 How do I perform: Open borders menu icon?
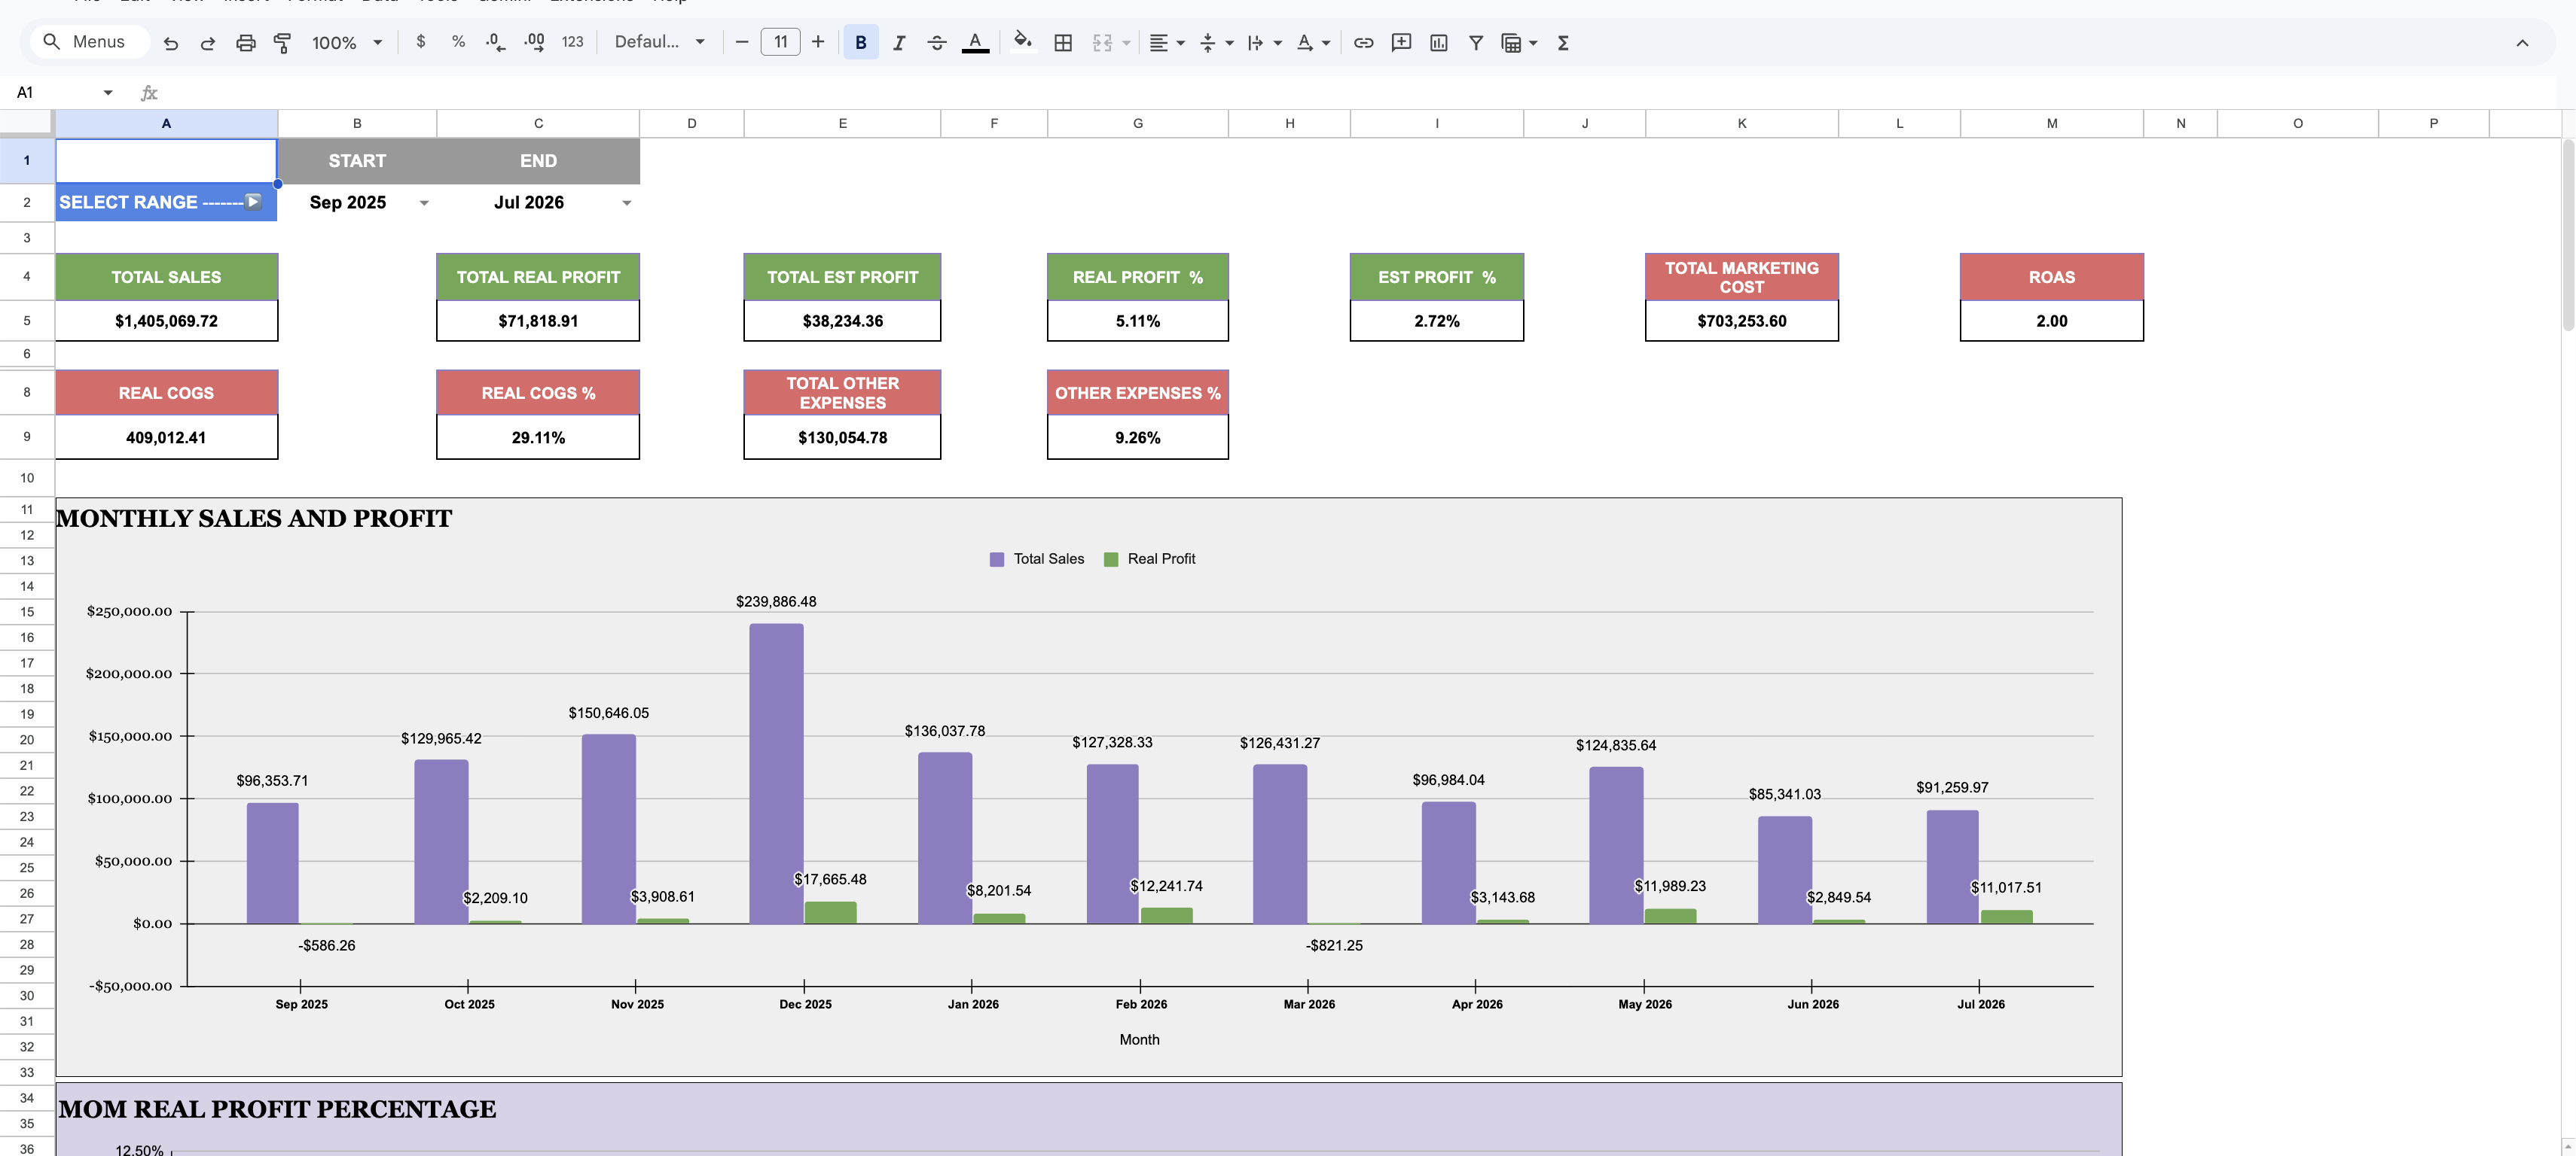pyautogui.click(x=1063, y=42)
